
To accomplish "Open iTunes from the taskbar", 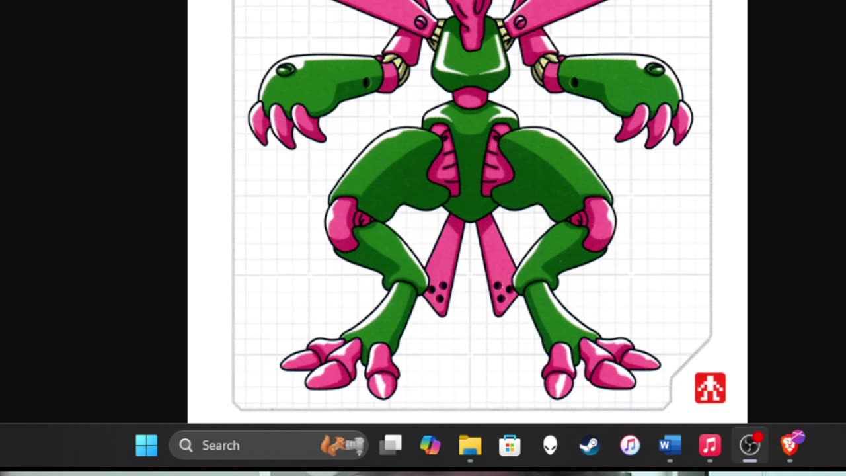I will 630,445.
